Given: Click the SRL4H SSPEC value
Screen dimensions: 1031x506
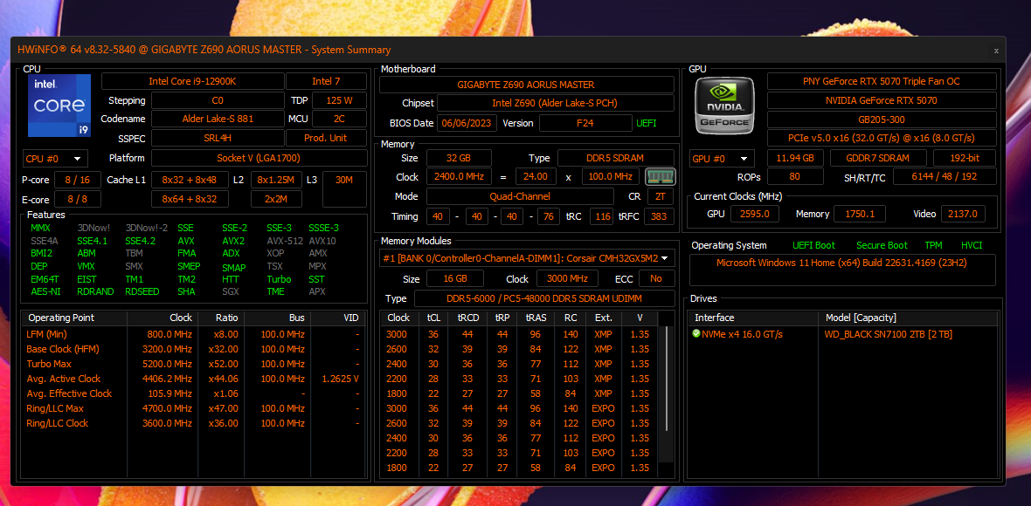Looking at the screenshot, I should coord(218,139).
